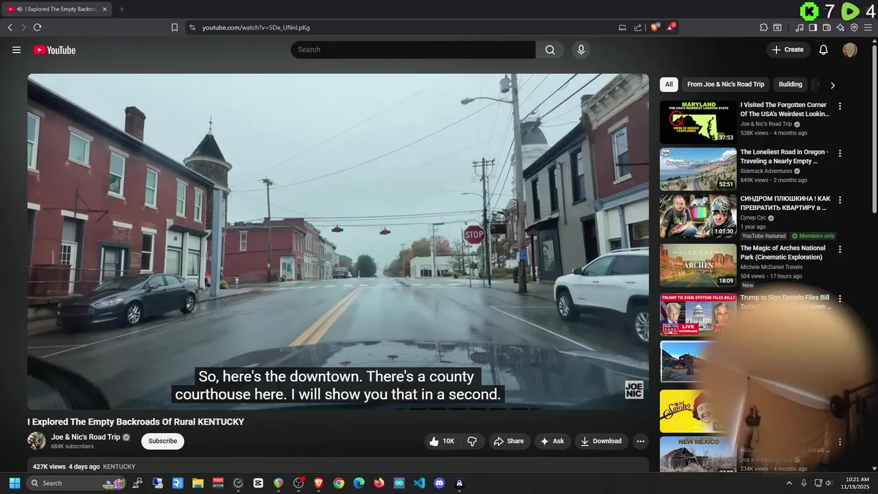
Task: Open Brave Wallet icon
Action: (x=827, y=27)
